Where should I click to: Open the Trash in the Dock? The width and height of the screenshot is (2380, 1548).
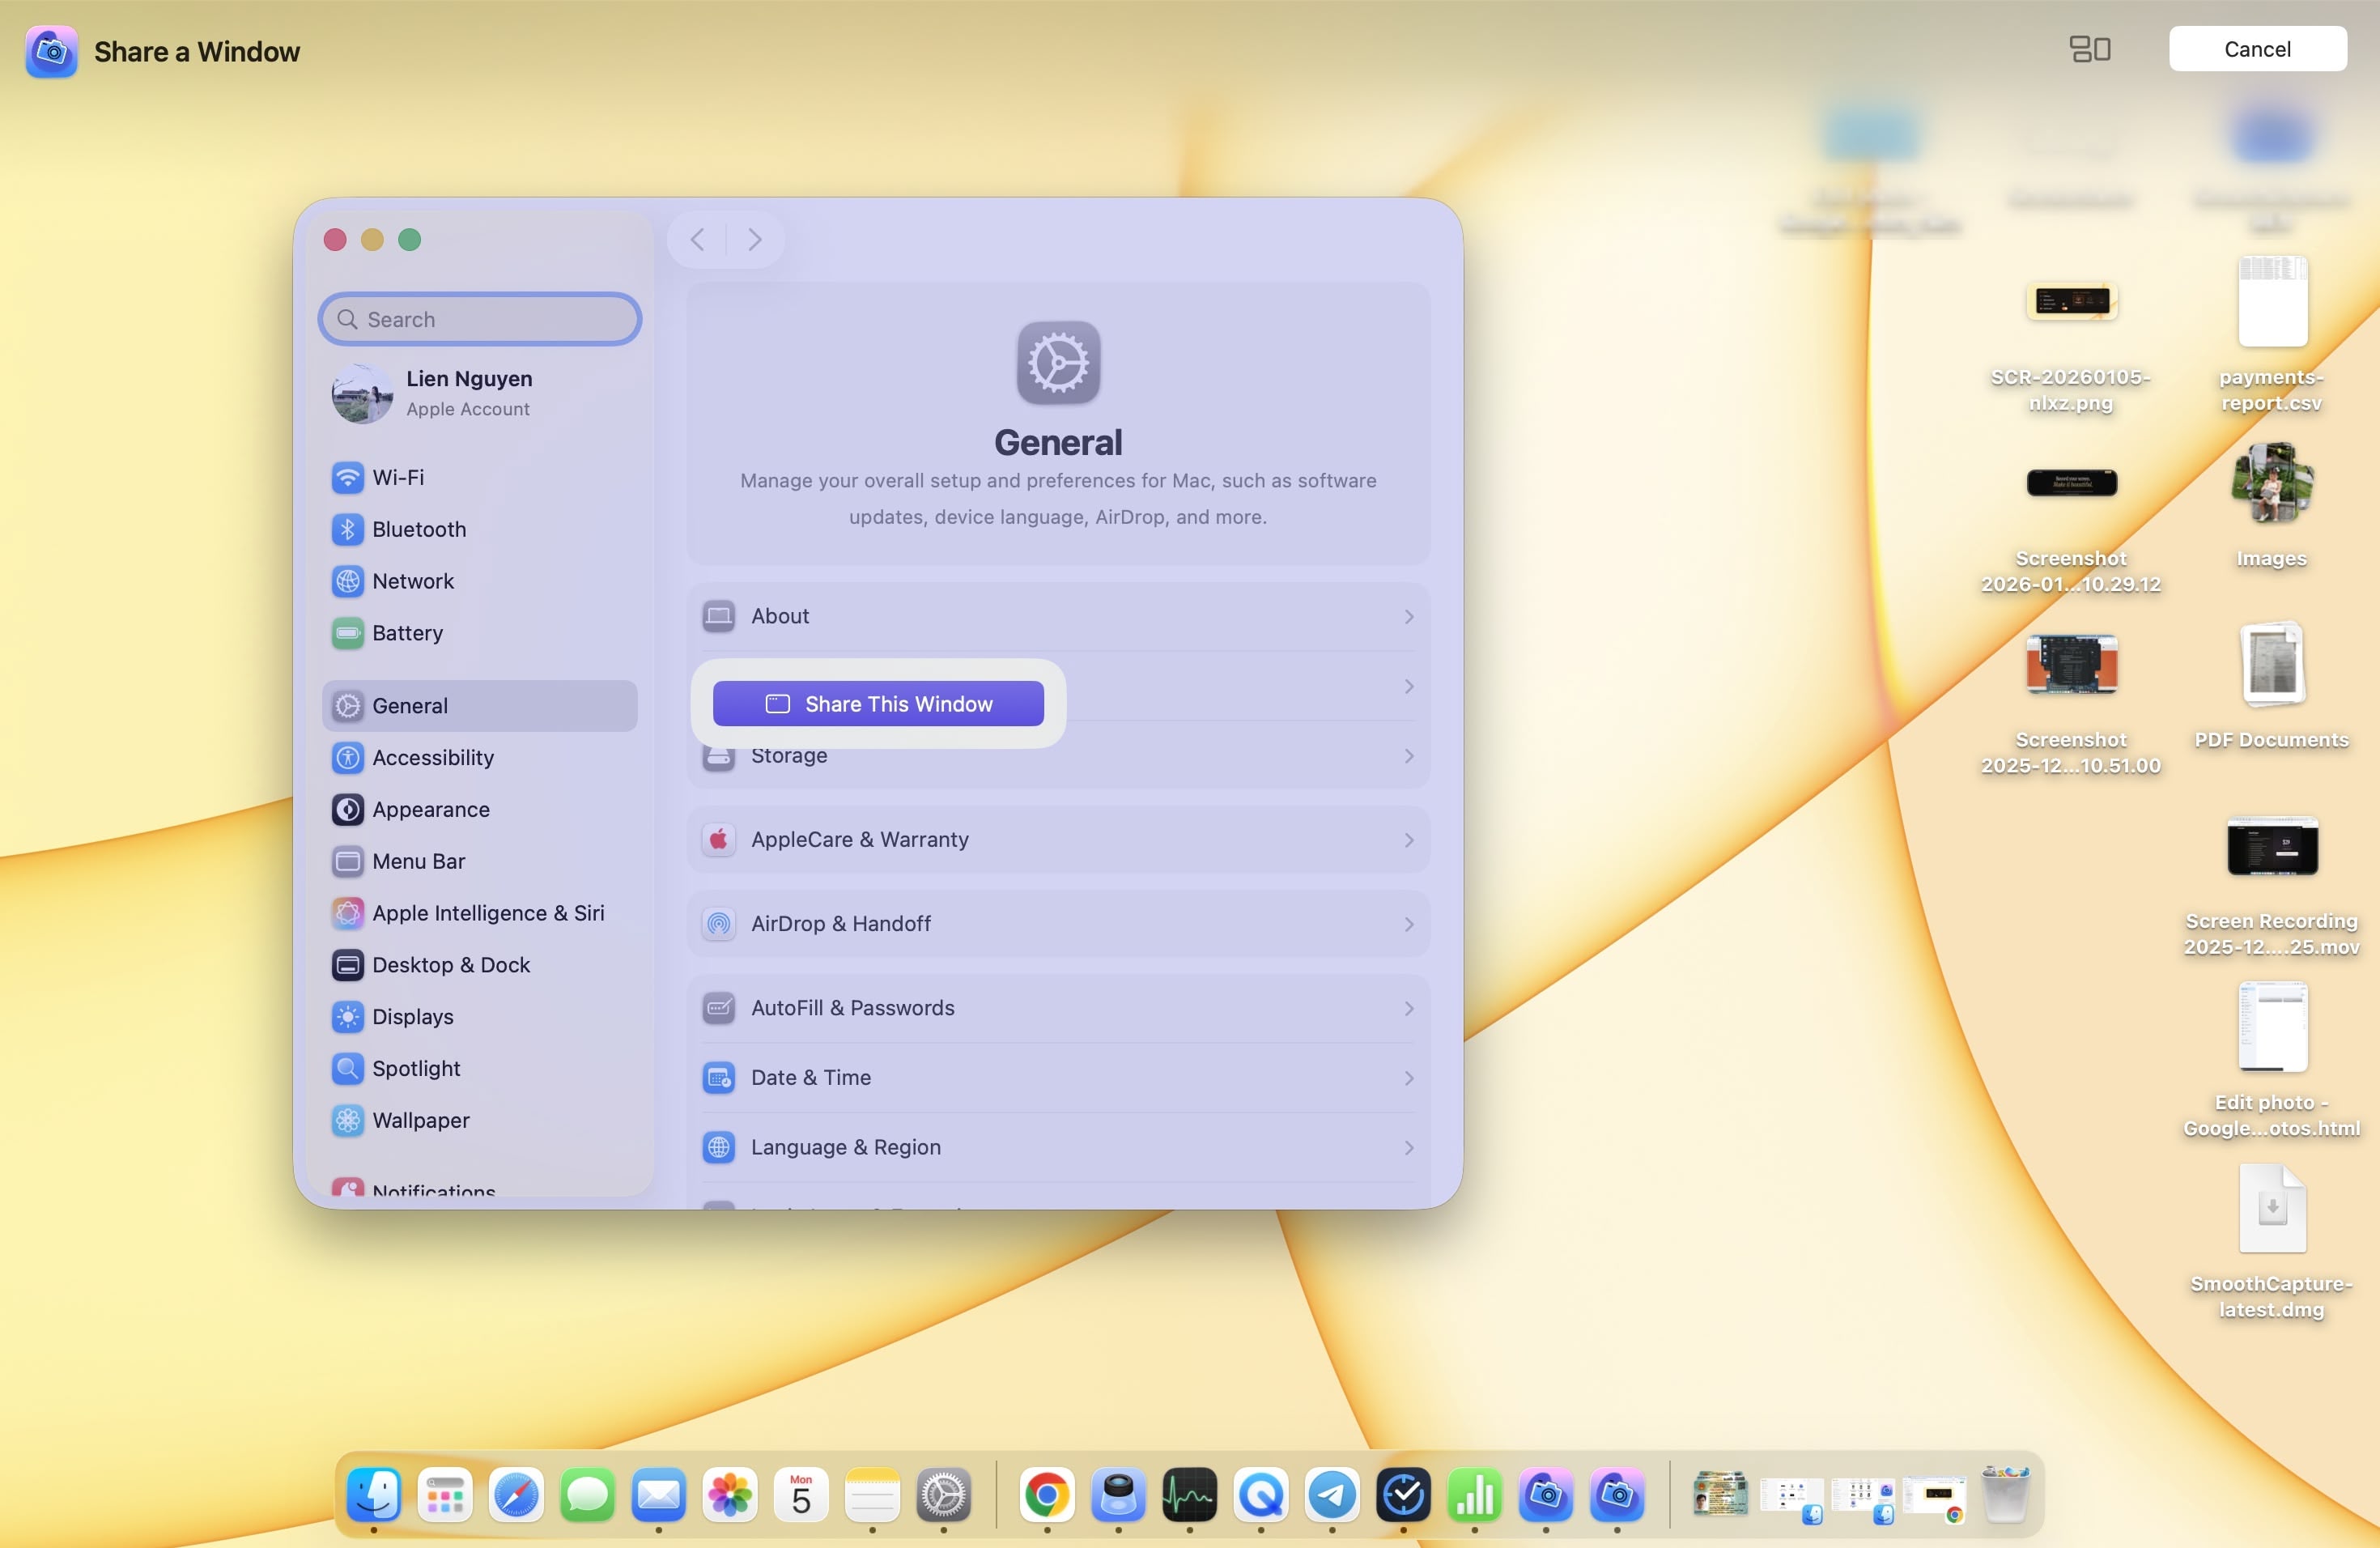[2005, 1496]
